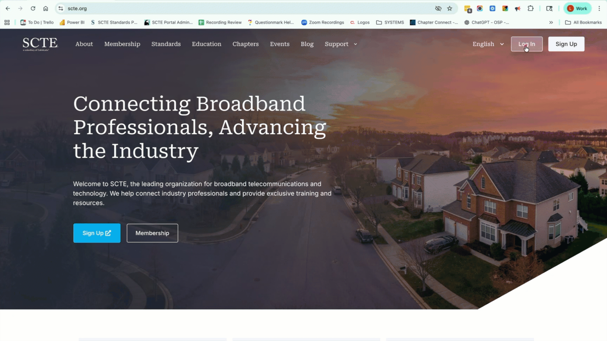
Task: Go to the Chapters nav item
Action: (x=245, y=44)
